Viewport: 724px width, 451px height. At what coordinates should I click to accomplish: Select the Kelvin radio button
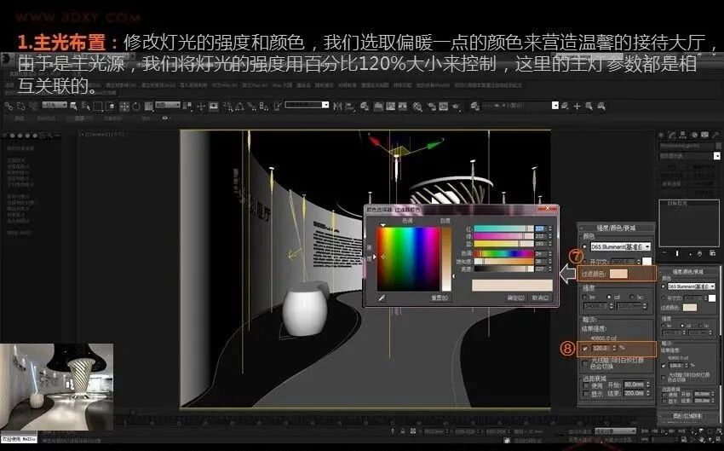click(584, 262)
